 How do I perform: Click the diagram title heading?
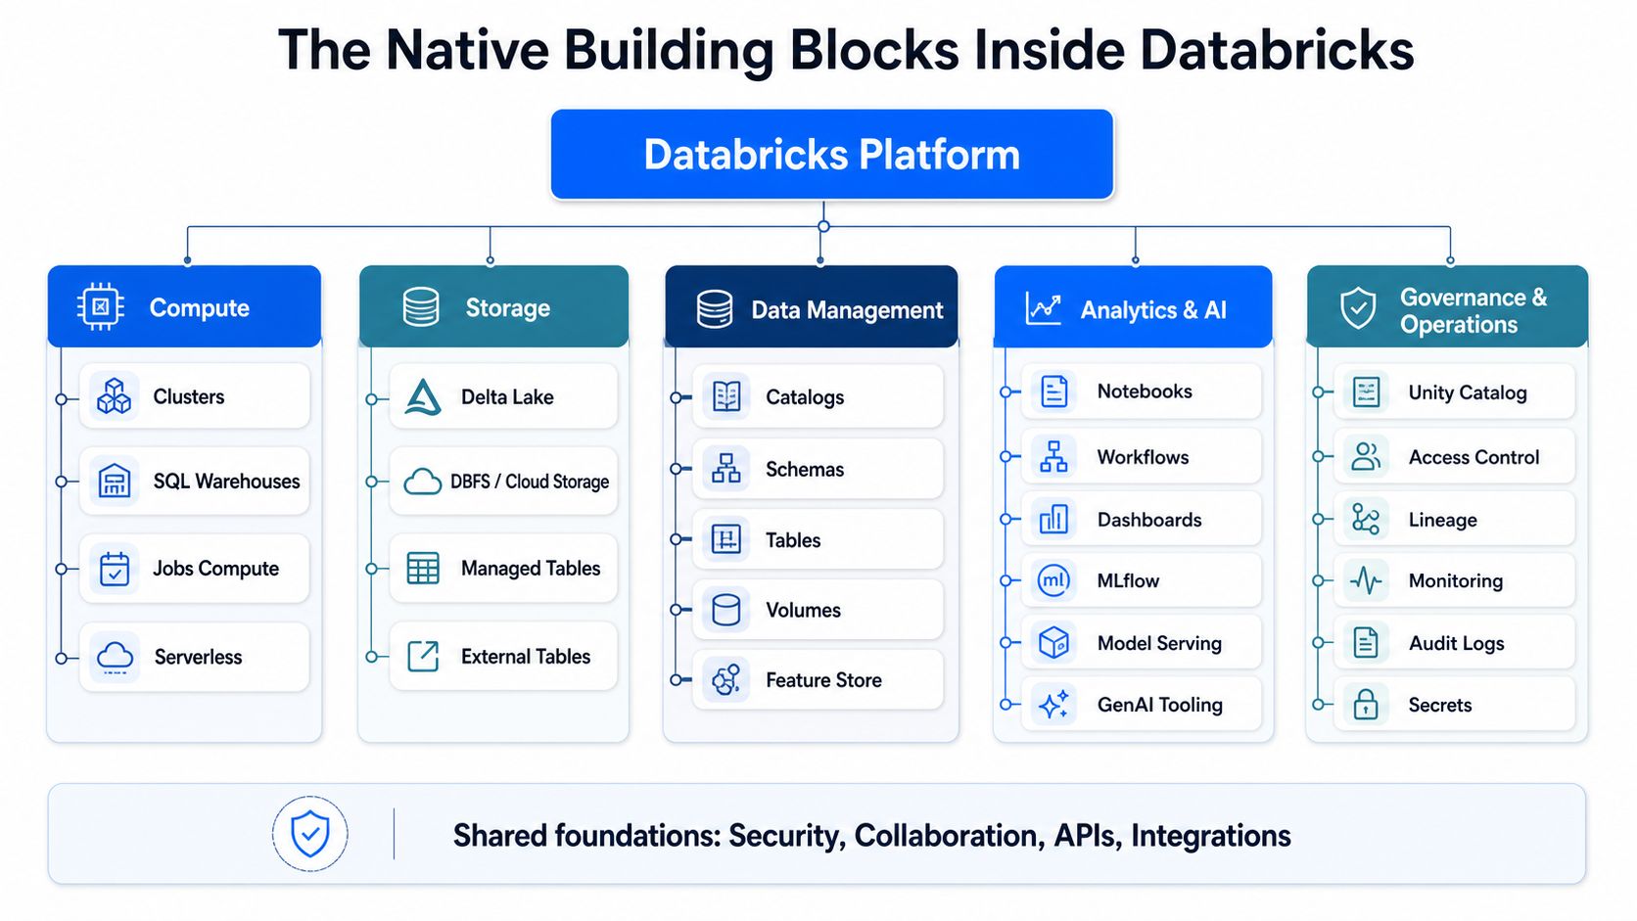846,49
